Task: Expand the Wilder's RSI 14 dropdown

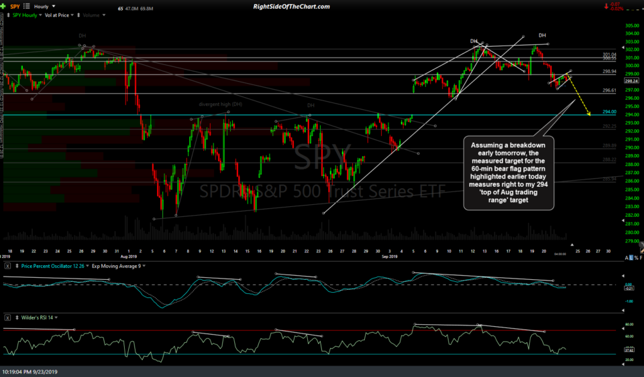Action: (56, 317)
